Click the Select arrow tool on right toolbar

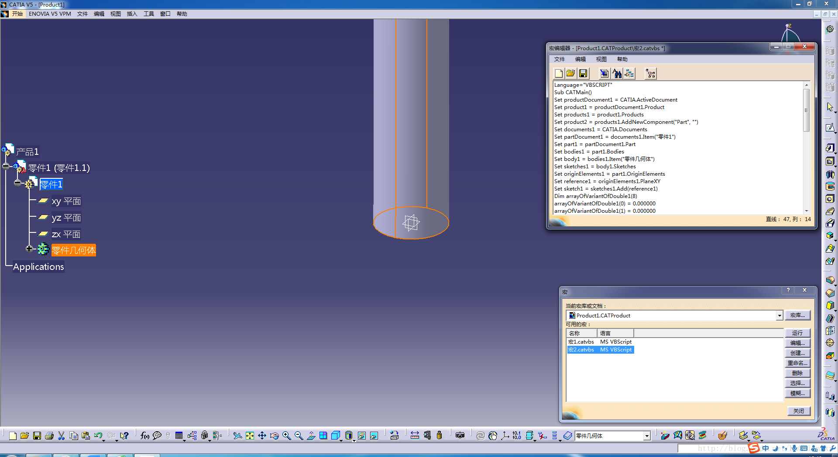(x=830, y=107)
